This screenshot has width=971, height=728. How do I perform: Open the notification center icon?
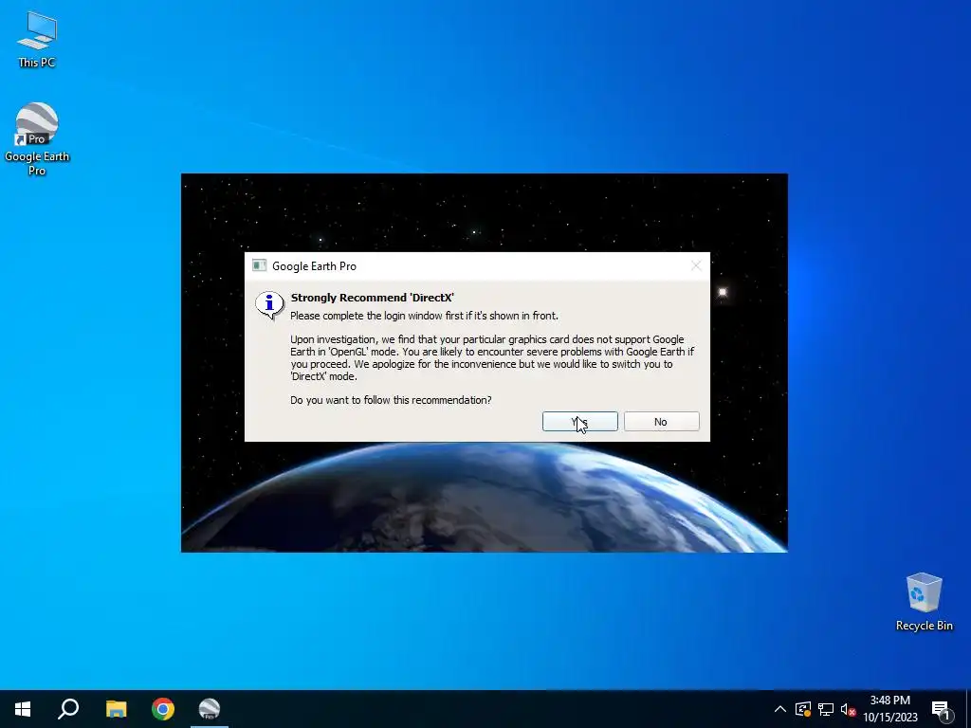941,710
